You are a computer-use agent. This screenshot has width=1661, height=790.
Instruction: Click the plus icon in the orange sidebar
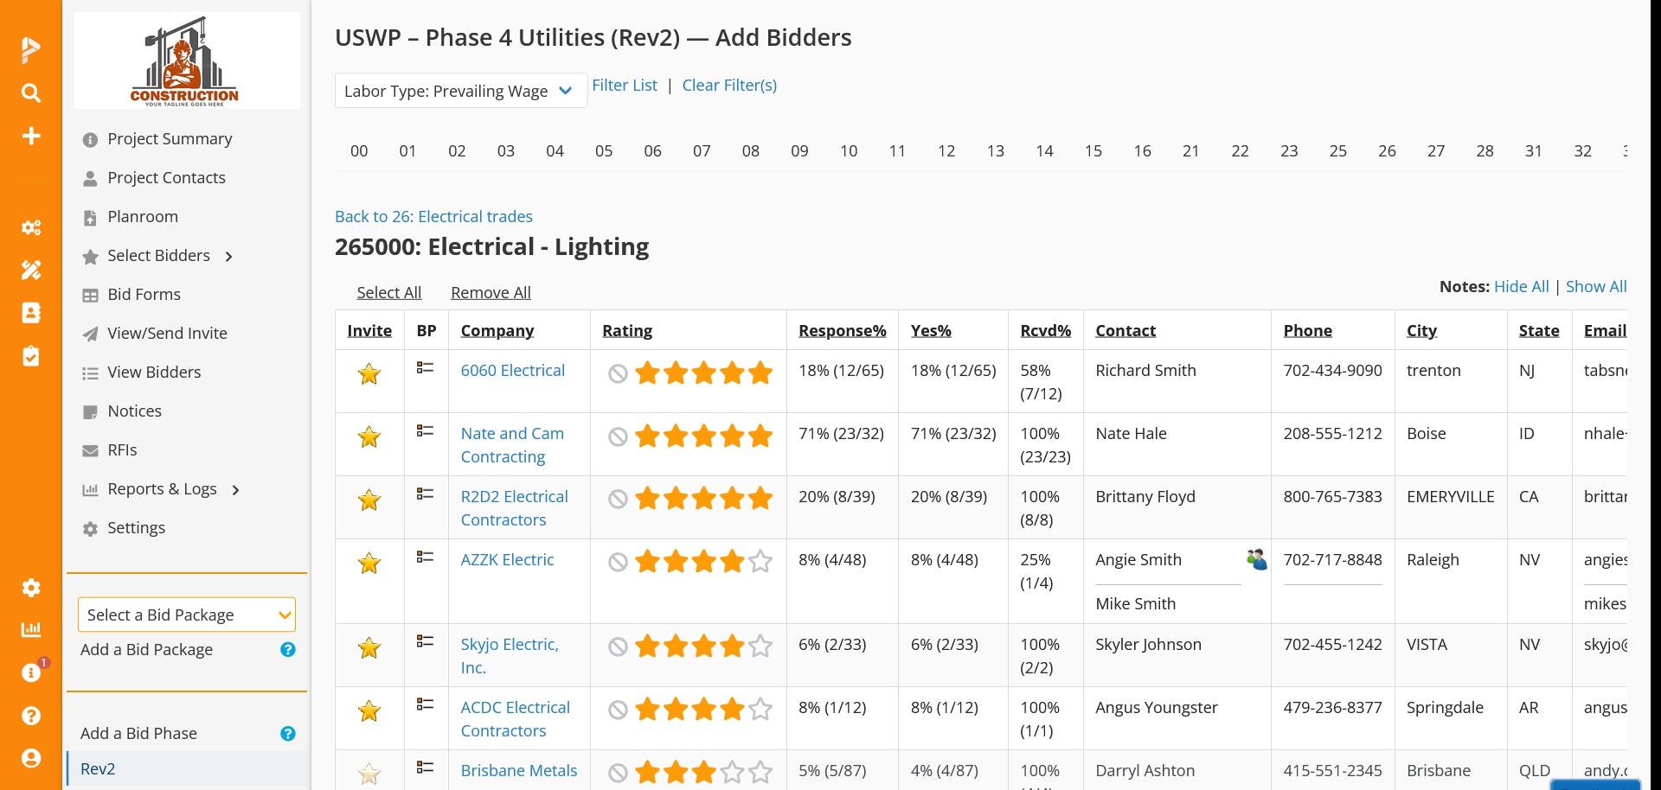tap(31, 136)
